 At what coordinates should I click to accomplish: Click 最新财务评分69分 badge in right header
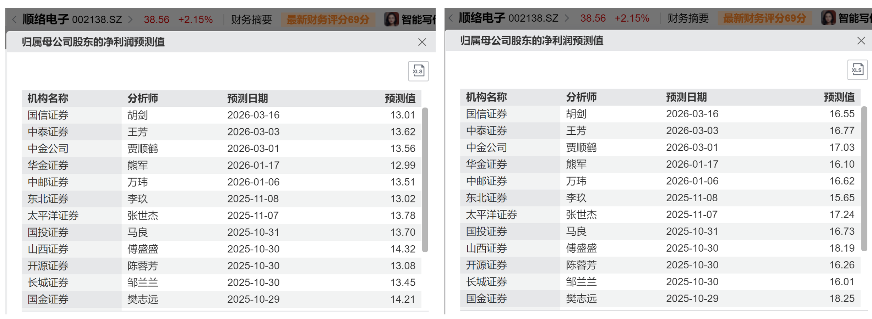click(x=764, y=18)
